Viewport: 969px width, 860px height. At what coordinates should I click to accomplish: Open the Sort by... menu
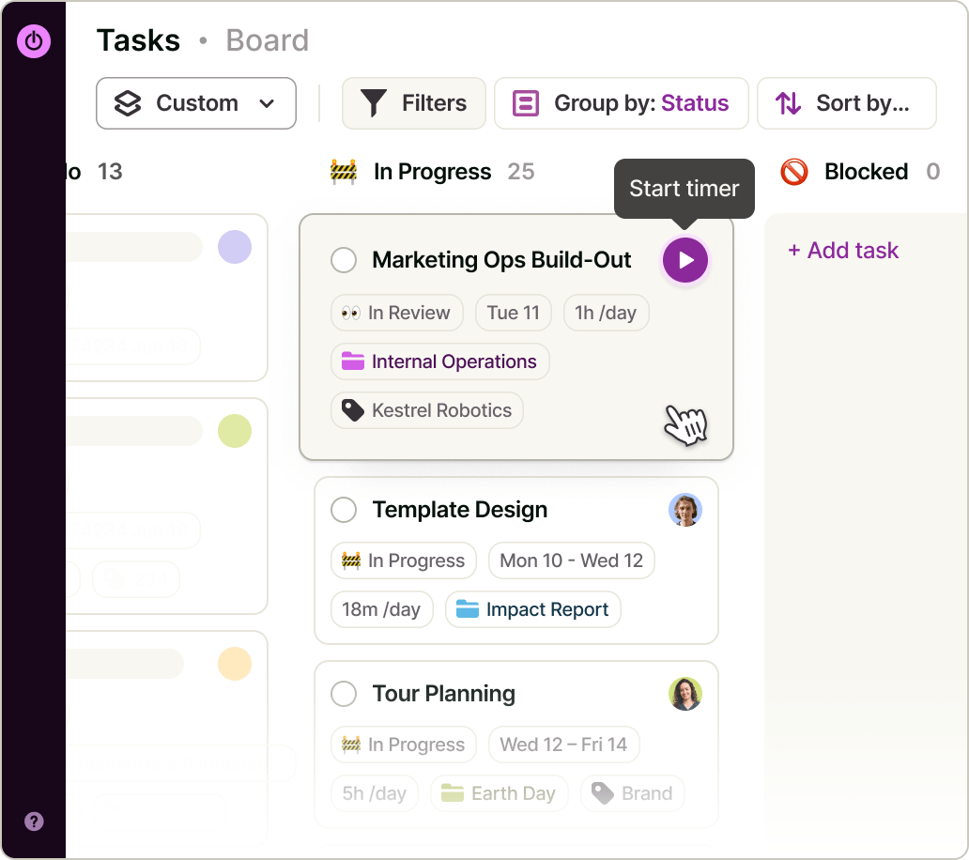coord(847,103)
